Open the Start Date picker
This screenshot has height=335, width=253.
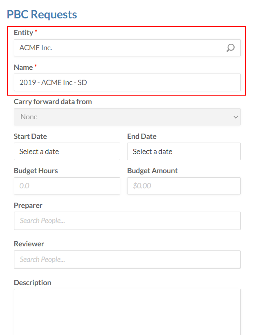coord(67,152)
